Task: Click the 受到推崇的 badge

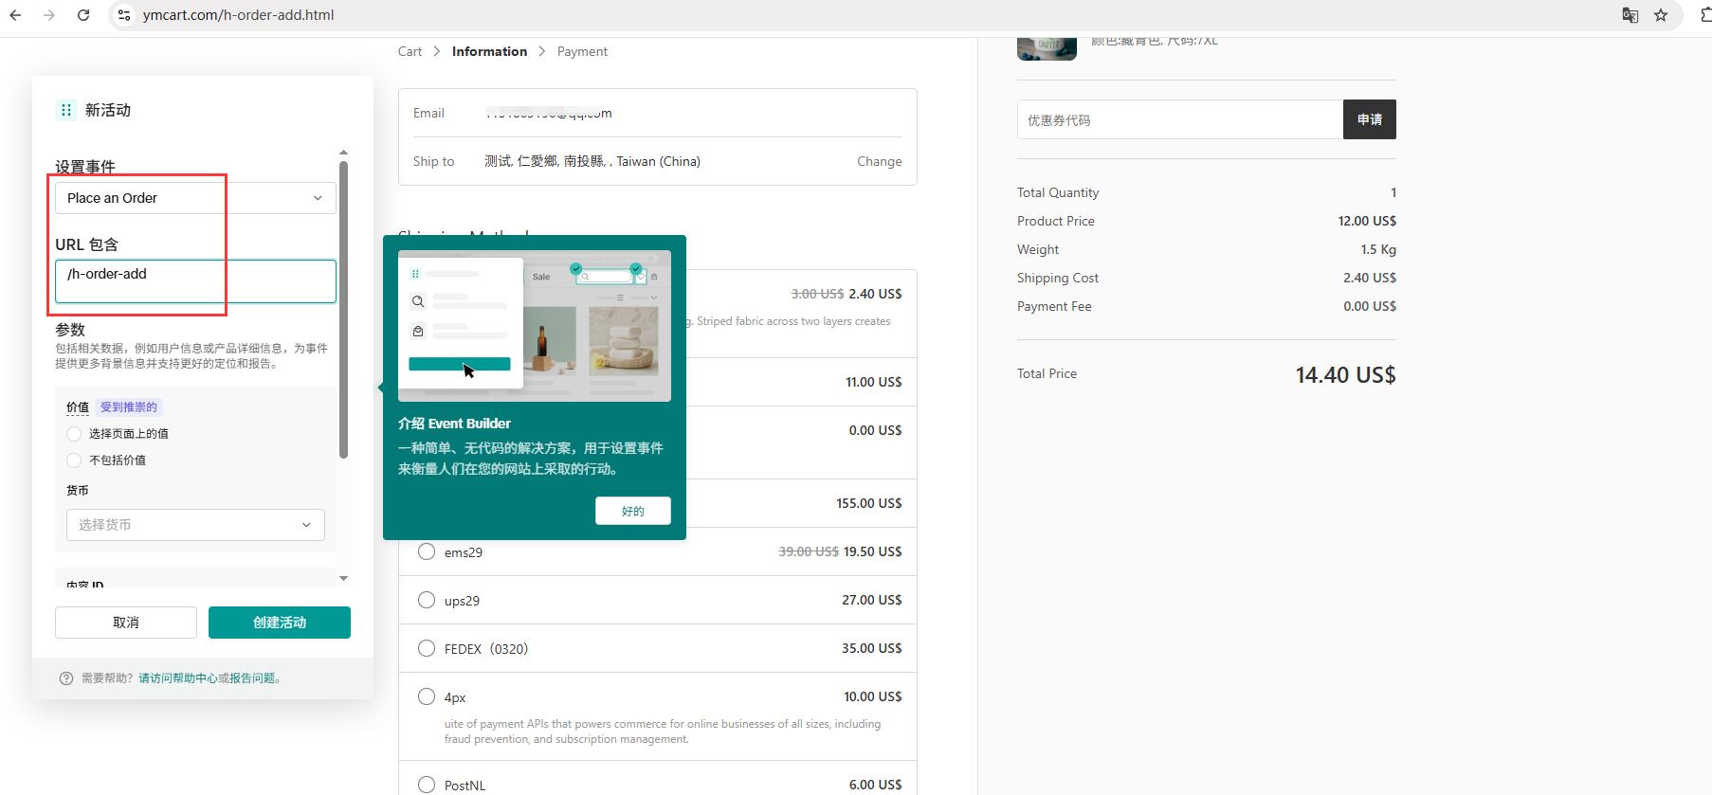Action: 129,407
